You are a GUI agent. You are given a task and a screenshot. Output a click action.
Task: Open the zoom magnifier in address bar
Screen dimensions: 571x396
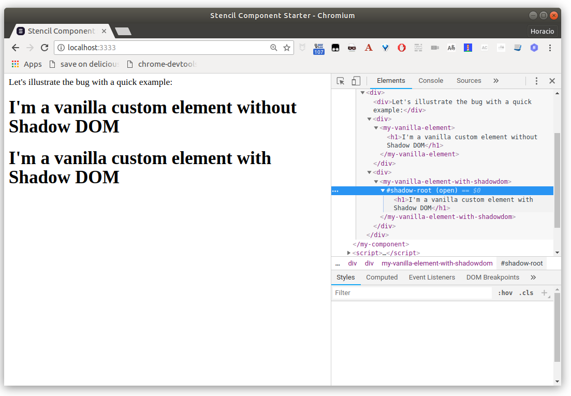[273, 48]
